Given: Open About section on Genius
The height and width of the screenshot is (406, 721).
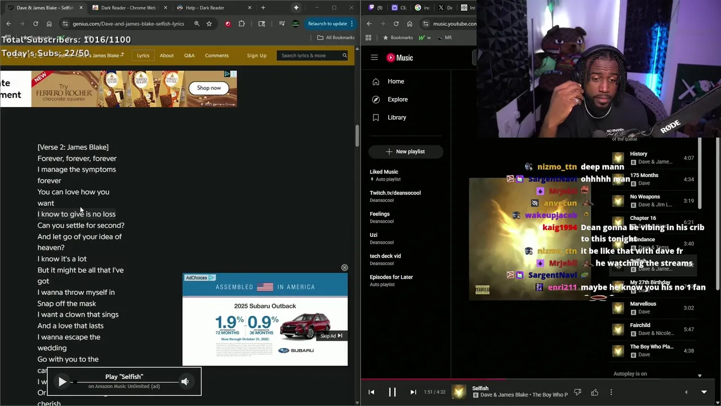Looking at the screenshot, I should click(x=167, y=55).
